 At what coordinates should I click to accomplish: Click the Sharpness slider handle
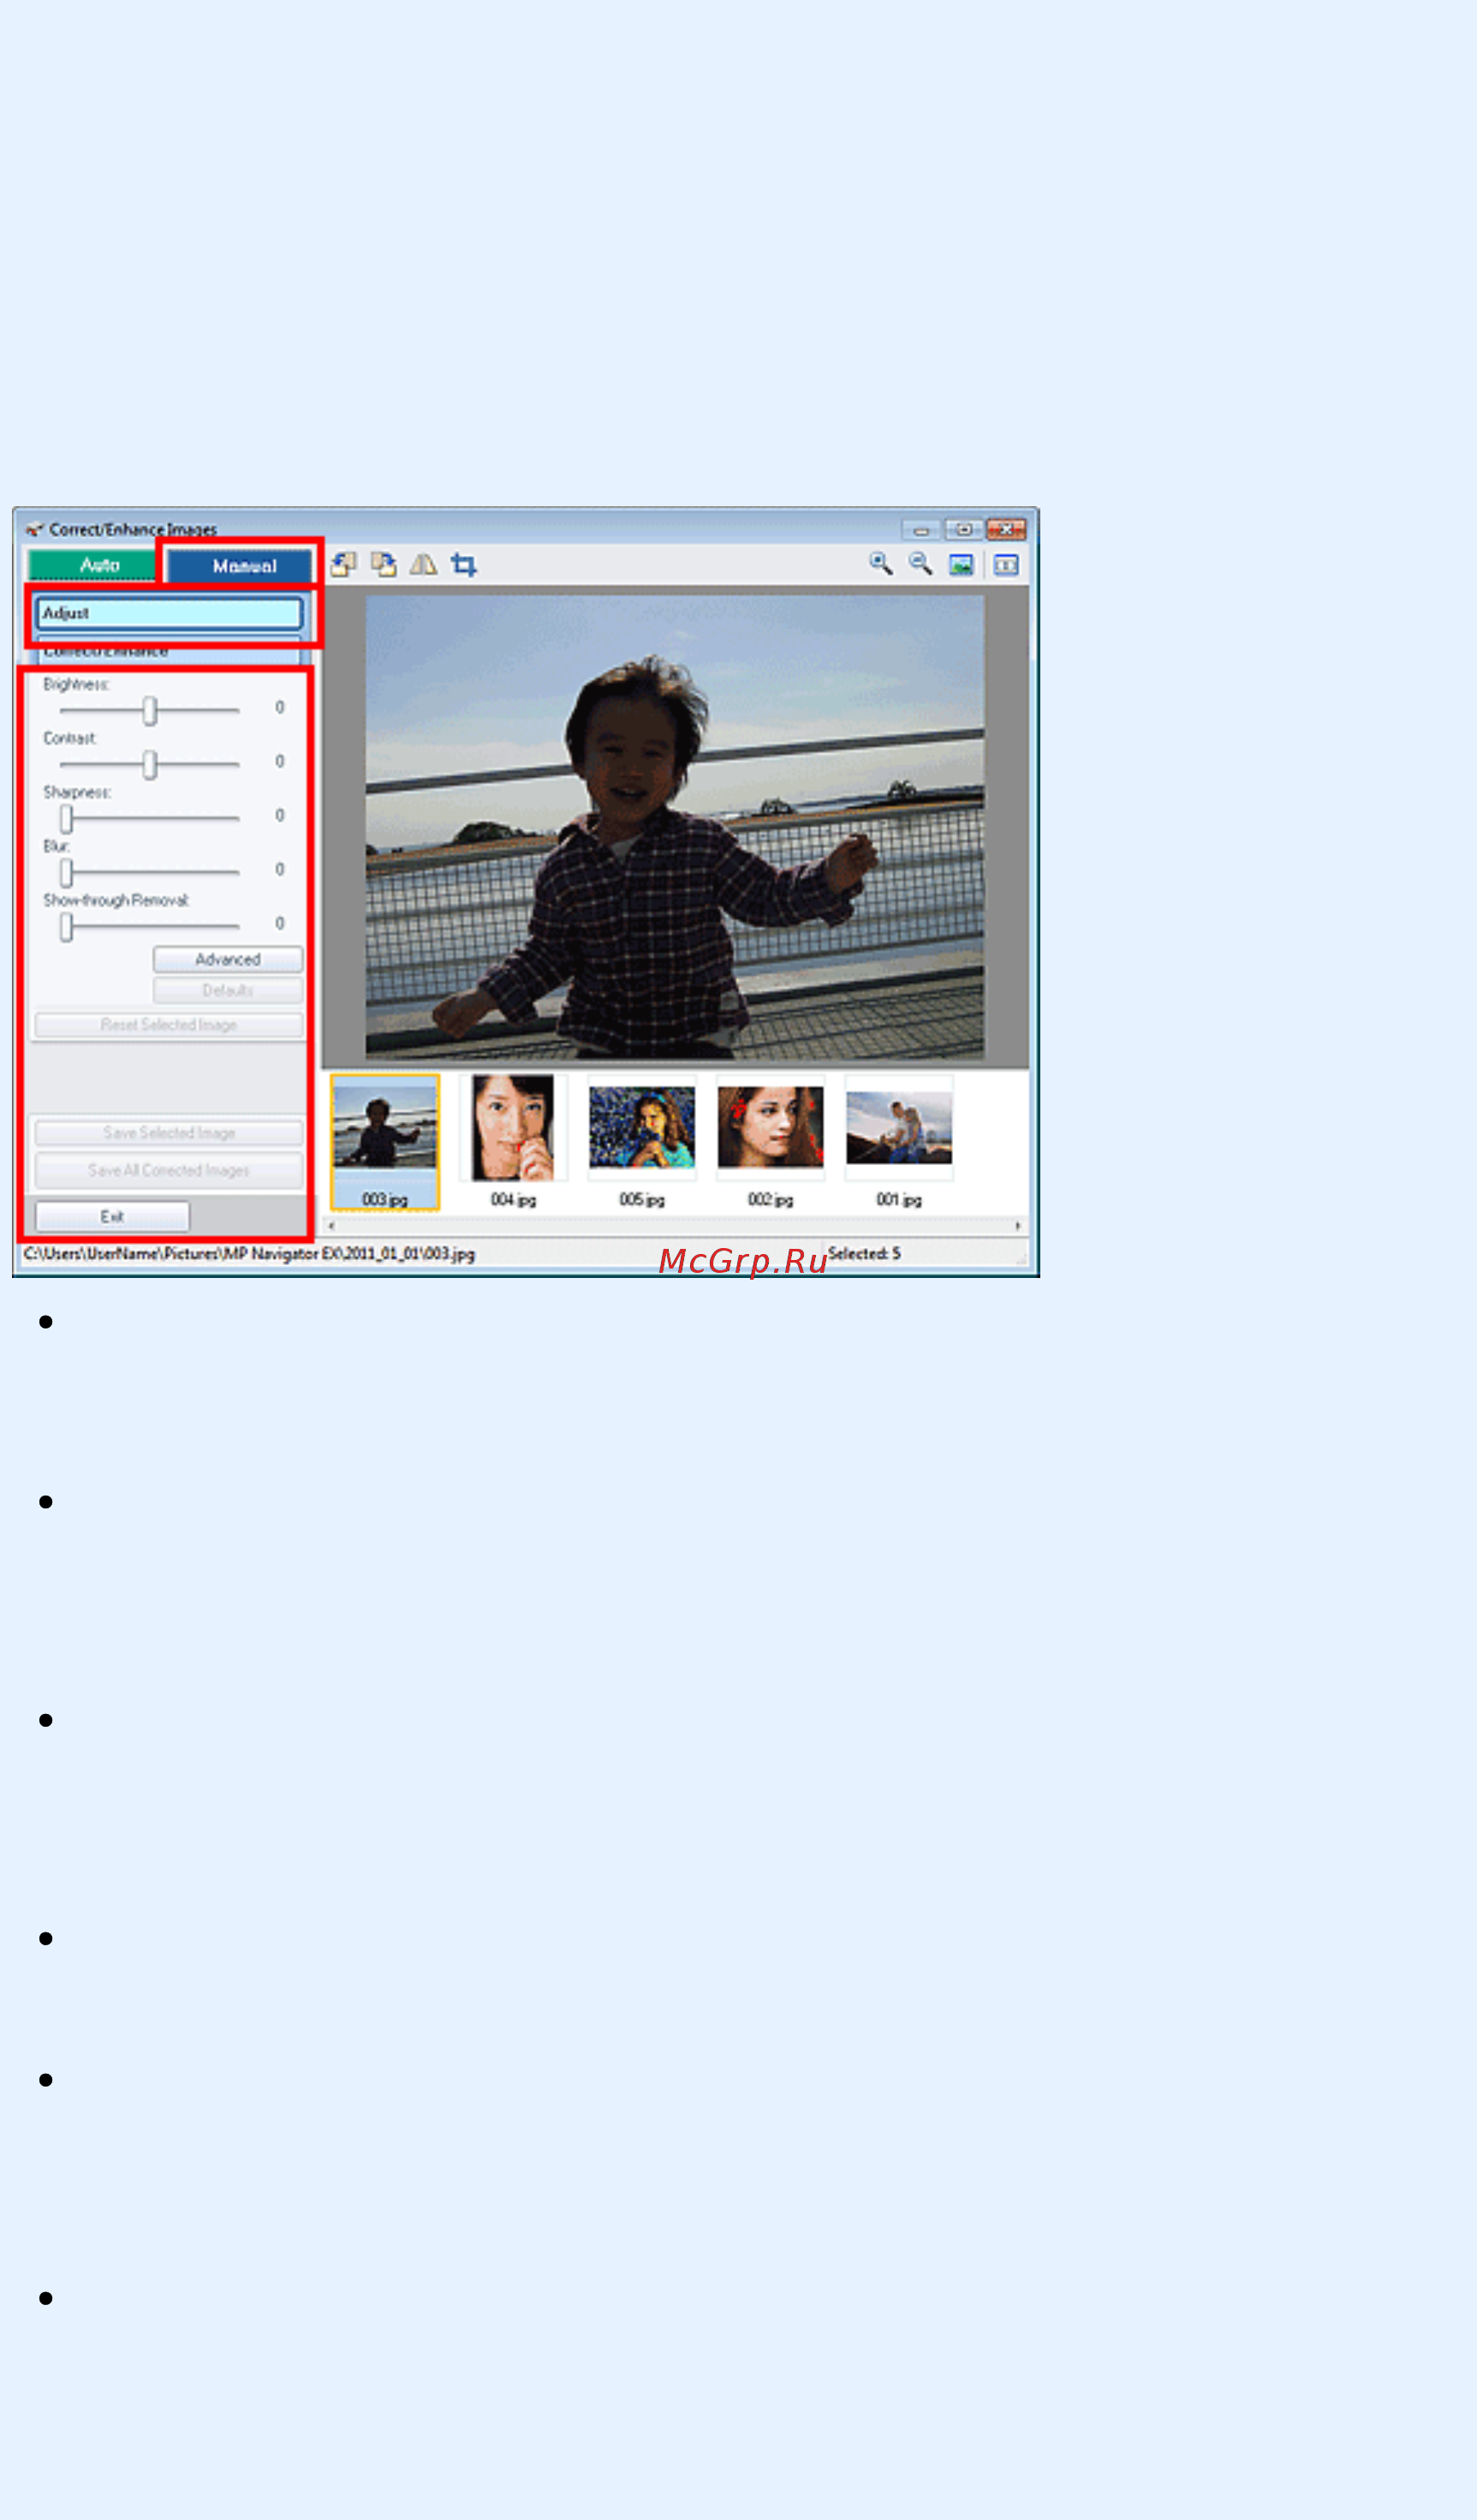pos(66,818)
